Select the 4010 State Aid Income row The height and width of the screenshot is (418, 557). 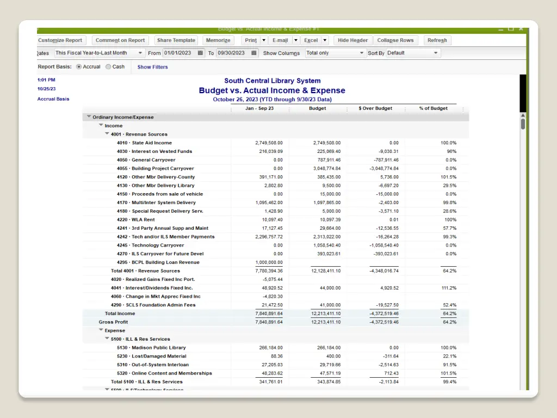click(x=276, y=143)
